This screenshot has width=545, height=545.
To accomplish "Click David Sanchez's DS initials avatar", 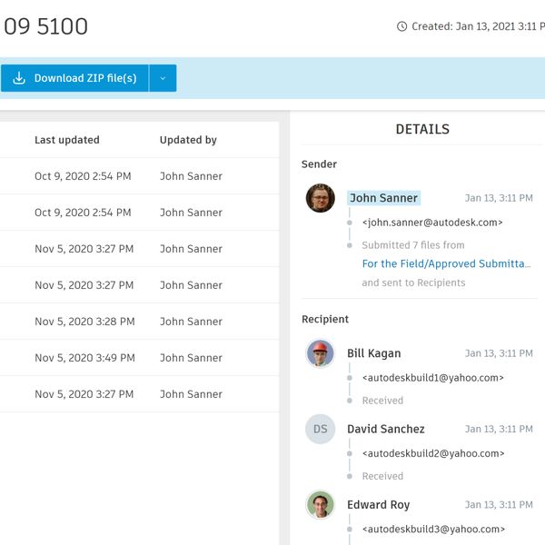I will pyautogui.click(x=321, y=429).
